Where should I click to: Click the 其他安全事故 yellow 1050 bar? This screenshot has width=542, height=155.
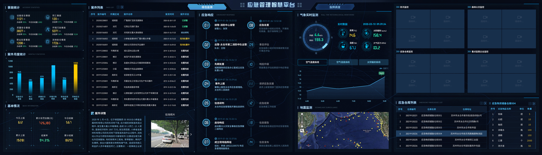pyautogui.click(x=76, y=80)
